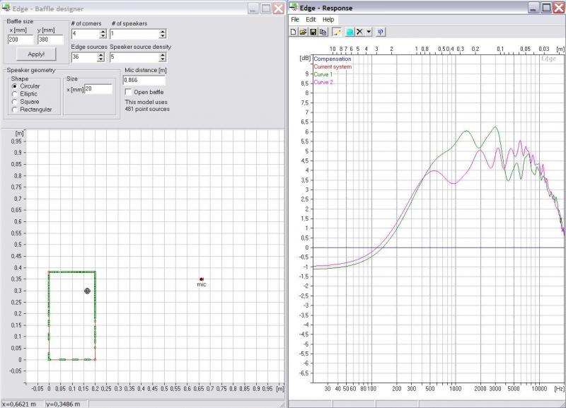Screen dimensions: 566x408
Task: Click the cyan layers toolbar icon
Action: pos(350,32)
